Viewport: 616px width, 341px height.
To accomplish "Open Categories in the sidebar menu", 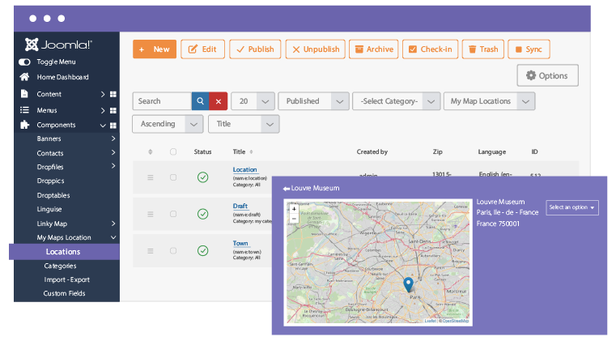I will pos(61,266).
